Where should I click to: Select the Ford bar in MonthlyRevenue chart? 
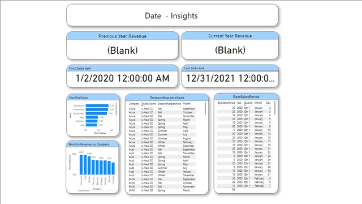85,165
